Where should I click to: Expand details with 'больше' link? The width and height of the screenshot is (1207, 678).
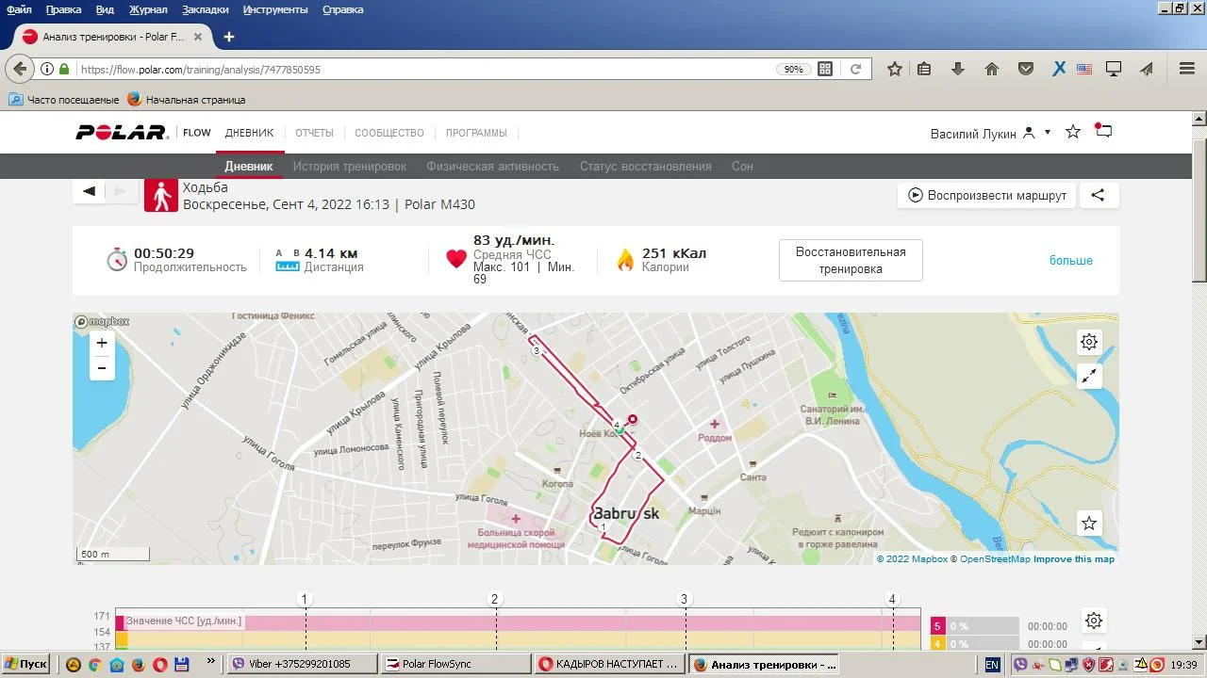[1070, 260]
